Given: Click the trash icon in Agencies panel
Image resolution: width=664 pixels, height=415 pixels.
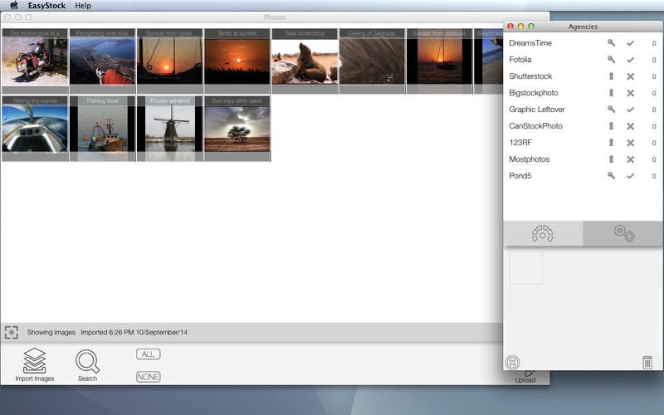Looking at the screenshot, I should (647, 363).
